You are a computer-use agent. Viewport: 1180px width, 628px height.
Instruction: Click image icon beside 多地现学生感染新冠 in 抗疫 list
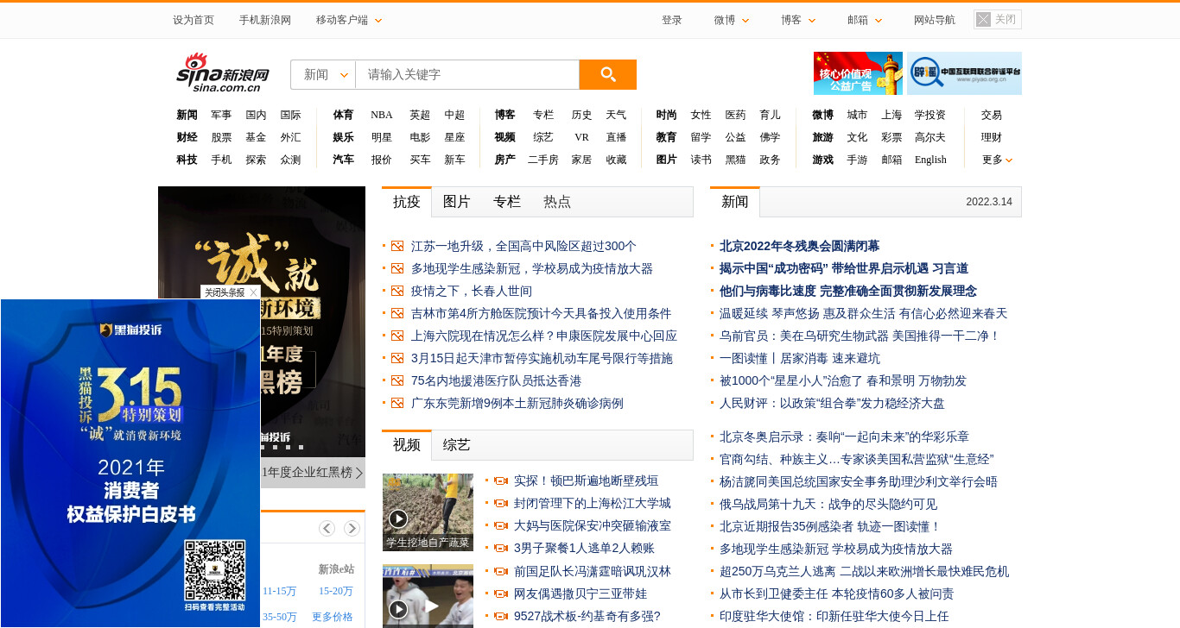click(x=397, y=268)
